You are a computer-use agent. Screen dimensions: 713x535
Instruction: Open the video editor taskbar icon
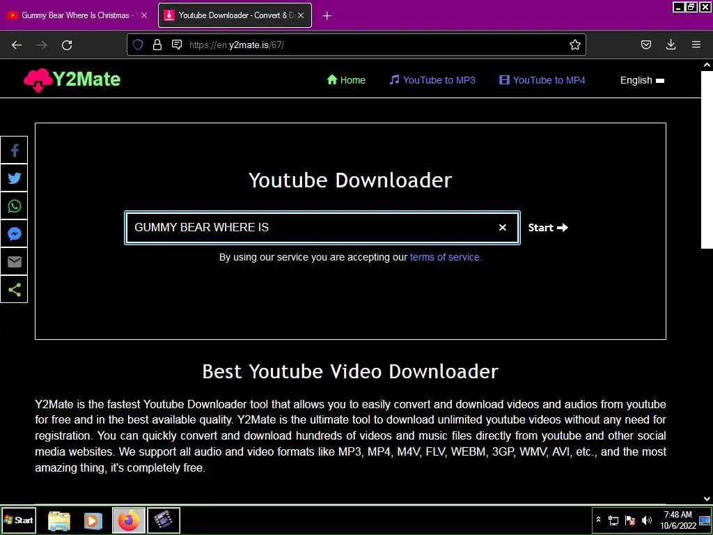click(x=164, y=520)
